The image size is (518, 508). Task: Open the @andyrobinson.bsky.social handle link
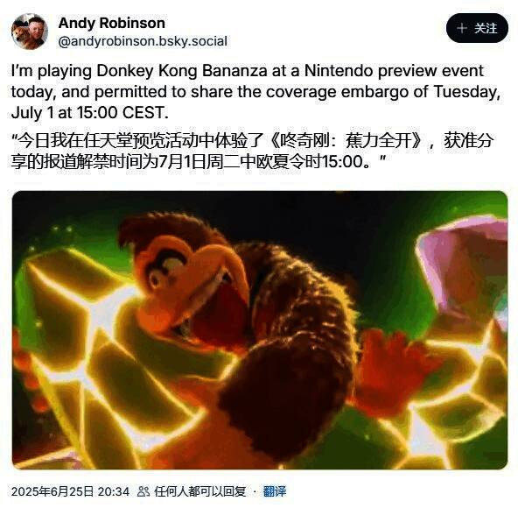tap(143, 41)
